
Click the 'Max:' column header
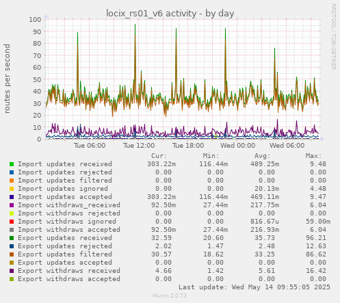314,156
